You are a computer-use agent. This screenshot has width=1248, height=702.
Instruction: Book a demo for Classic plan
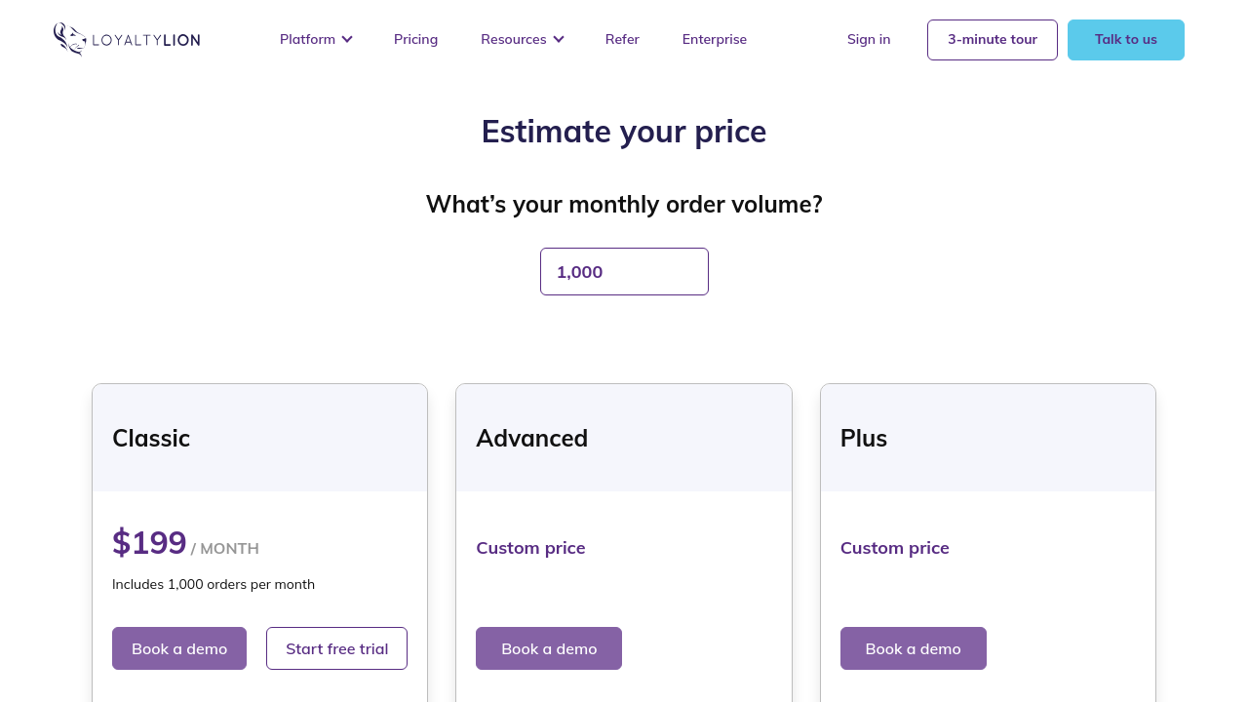[179, 648]
